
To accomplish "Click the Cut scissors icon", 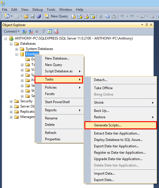I will pyautogui.click(x=101, y=16).
